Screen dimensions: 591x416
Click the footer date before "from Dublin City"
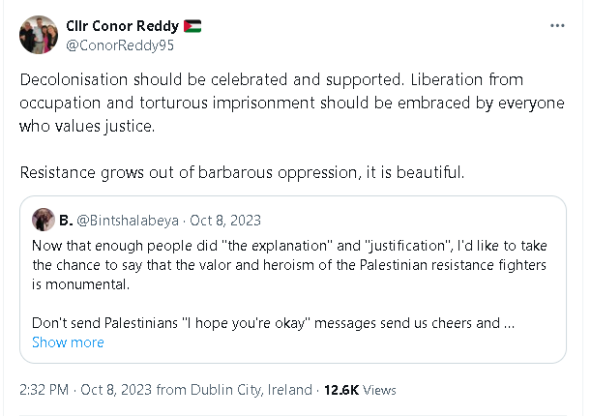pos(117,390)
